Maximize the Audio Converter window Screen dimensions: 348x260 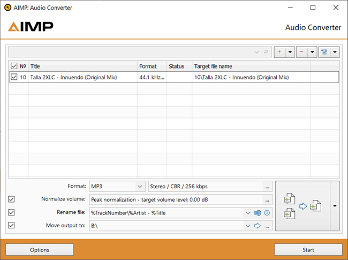pos(313,8)
